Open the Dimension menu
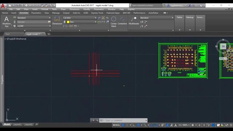This screenshot has height=131, width=233. [75, 9]
